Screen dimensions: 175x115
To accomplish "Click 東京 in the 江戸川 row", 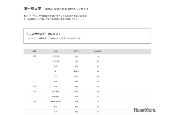I will click(77, 76).
